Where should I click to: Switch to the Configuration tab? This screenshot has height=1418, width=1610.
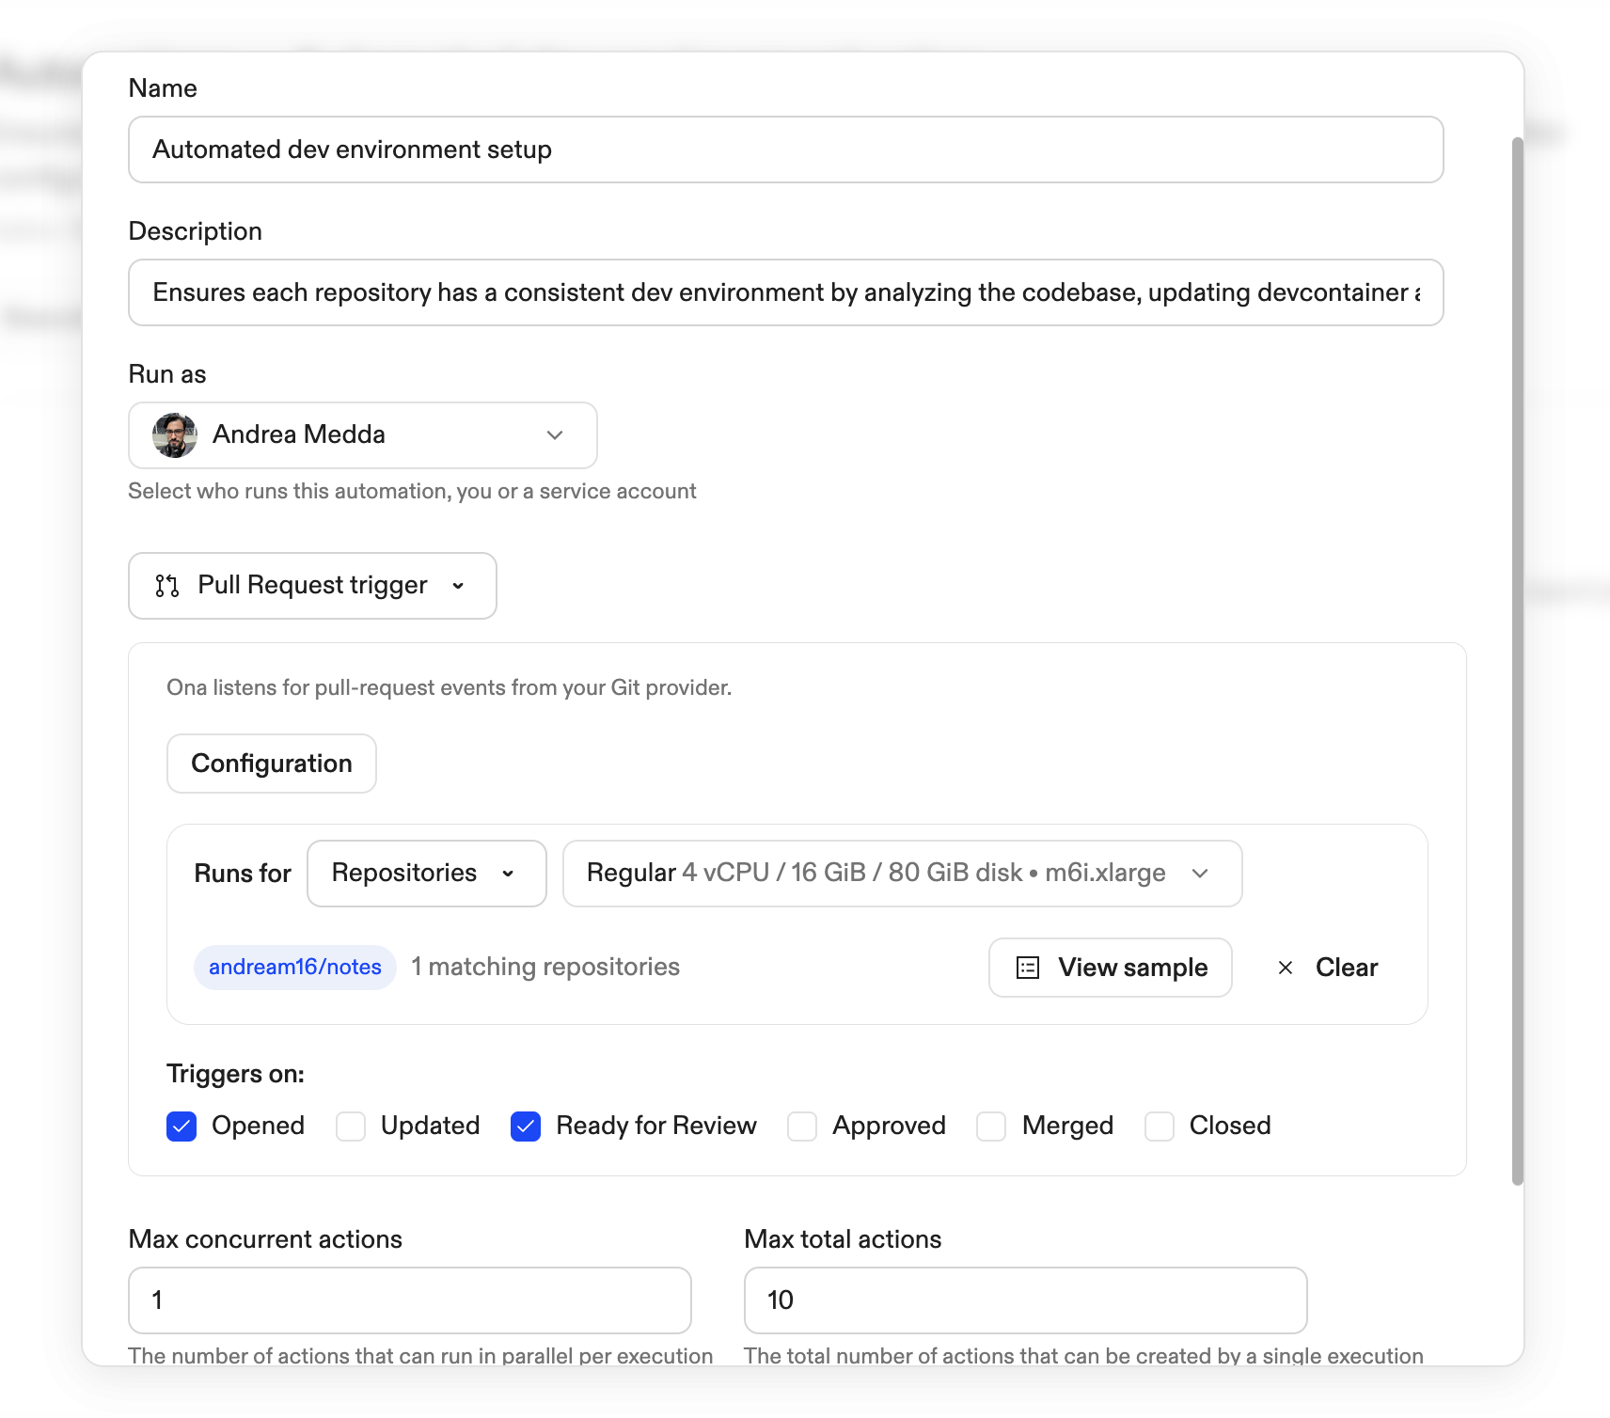271,764
